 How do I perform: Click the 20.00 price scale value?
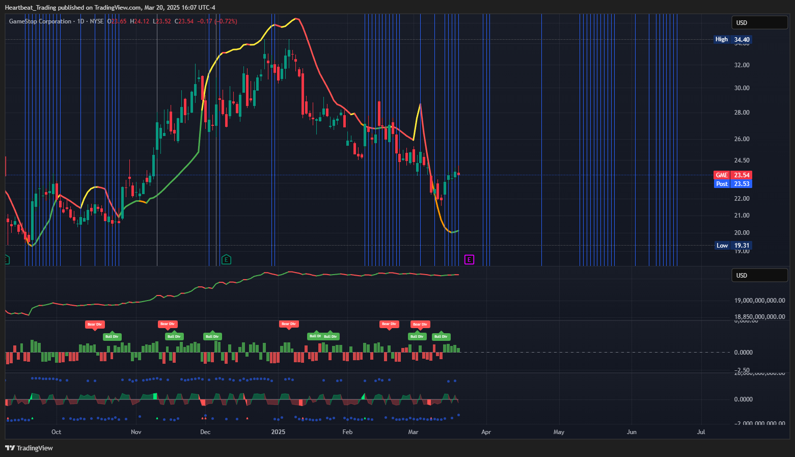click(x=742, y=233)
